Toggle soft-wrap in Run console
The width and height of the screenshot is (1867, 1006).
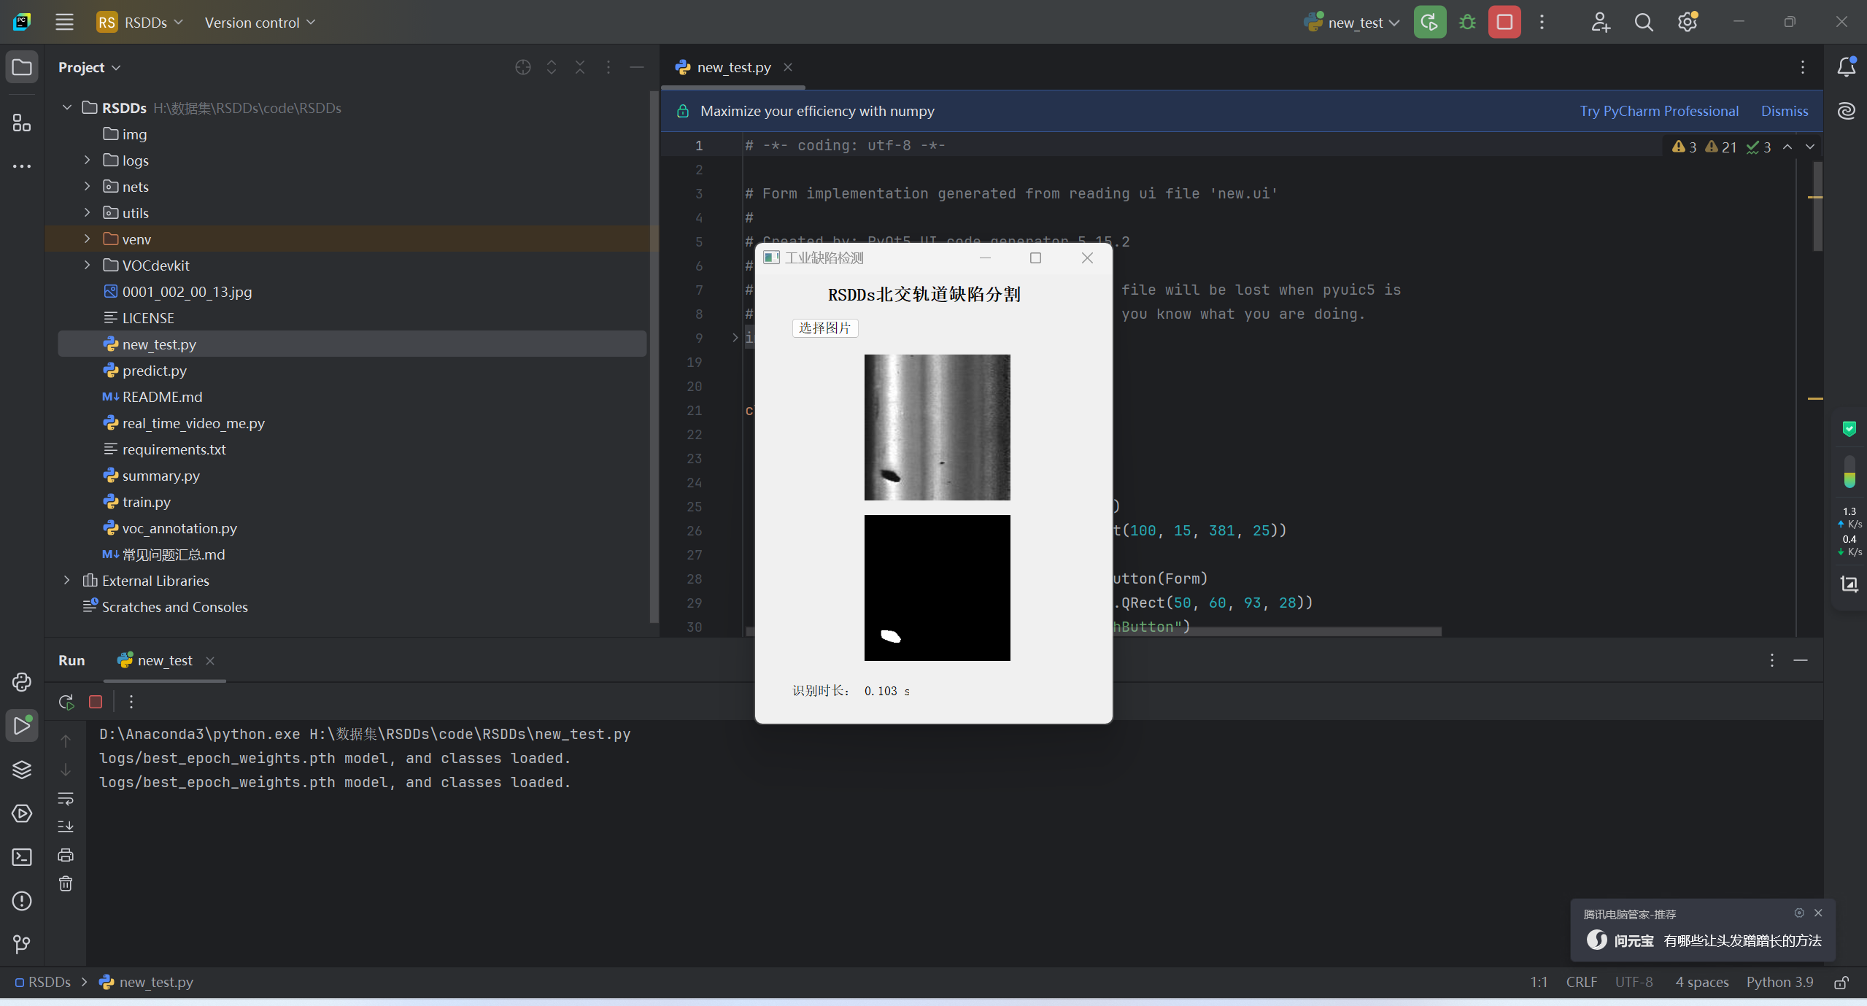(x=66, y=798)
